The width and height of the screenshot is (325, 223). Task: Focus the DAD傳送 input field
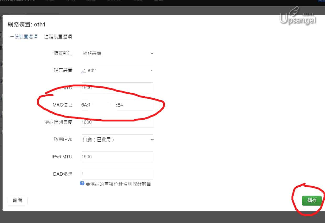[x=117, y=174]
